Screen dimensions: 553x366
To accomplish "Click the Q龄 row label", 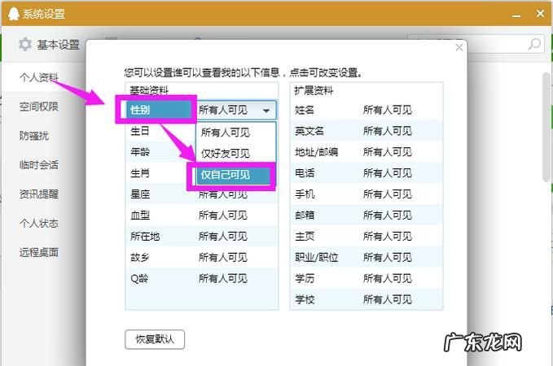I will click(x=139, y=278).
